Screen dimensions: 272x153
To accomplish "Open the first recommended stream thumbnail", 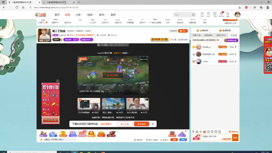I will click(89, 104).
